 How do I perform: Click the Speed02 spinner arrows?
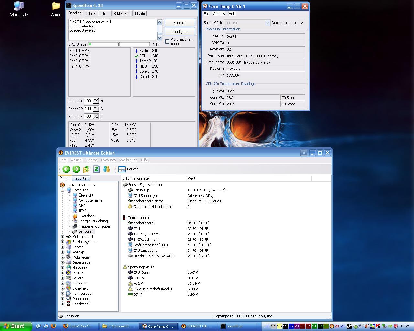pos(96,109)
